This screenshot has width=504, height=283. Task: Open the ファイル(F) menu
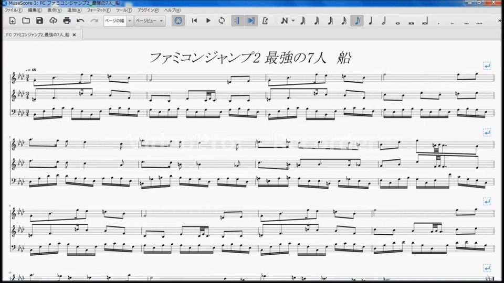click(x=13, y=10)
